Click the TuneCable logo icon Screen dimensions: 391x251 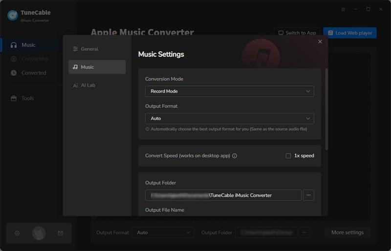click(13, 15)
